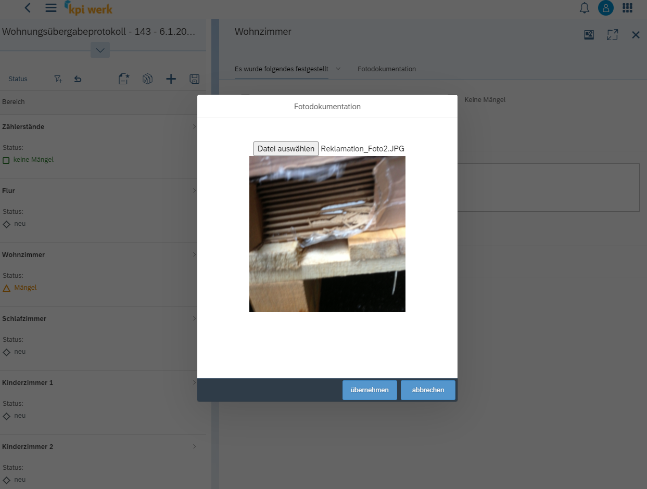Open the package icon in the toolbar

click(x=147, y=79)
